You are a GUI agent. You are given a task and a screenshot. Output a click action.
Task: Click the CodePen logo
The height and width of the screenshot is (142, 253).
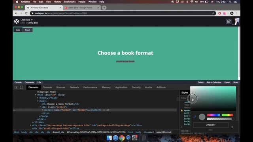coord(17,21)
